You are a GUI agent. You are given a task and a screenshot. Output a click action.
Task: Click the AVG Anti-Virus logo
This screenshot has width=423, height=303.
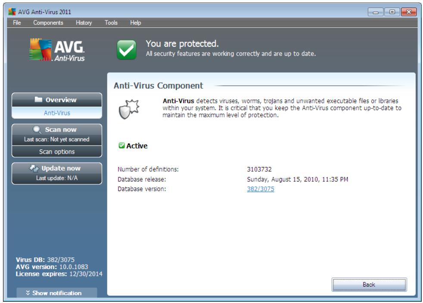(x=57, y=50)
